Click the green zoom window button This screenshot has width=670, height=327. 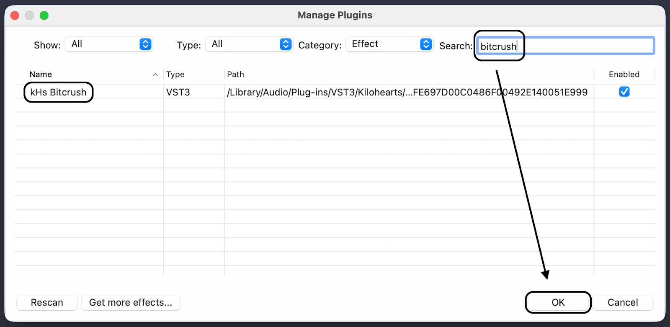(x=44, y=15)
